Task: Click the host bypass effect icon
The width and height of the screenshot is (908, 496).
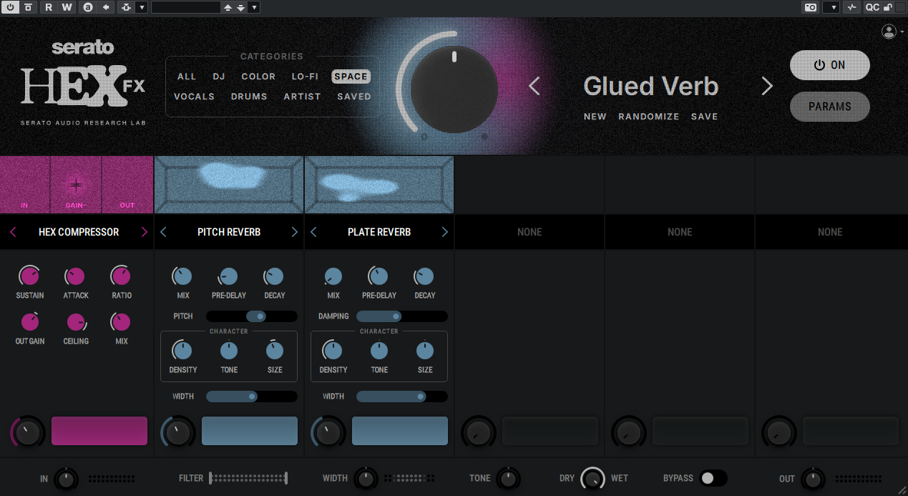Action: tap(28, 7)
